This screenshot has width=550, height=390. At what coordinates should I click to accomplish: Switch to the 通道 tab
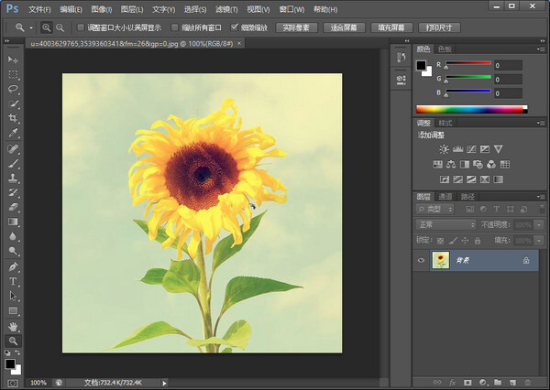[445, 197]
